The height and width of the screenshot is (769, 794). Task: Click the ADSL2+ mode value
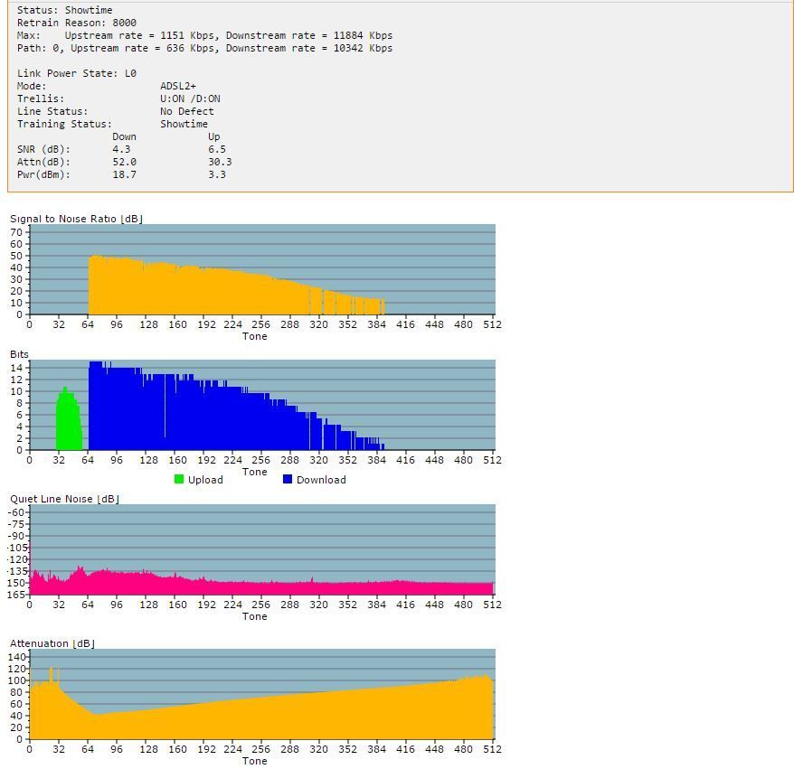(x=178, y=86)
